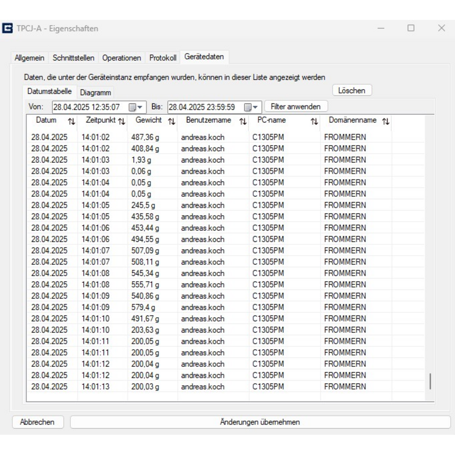Click the Gewicht column header
The height and width of the screenshot is (455, 455).
[x=152, y=121]
